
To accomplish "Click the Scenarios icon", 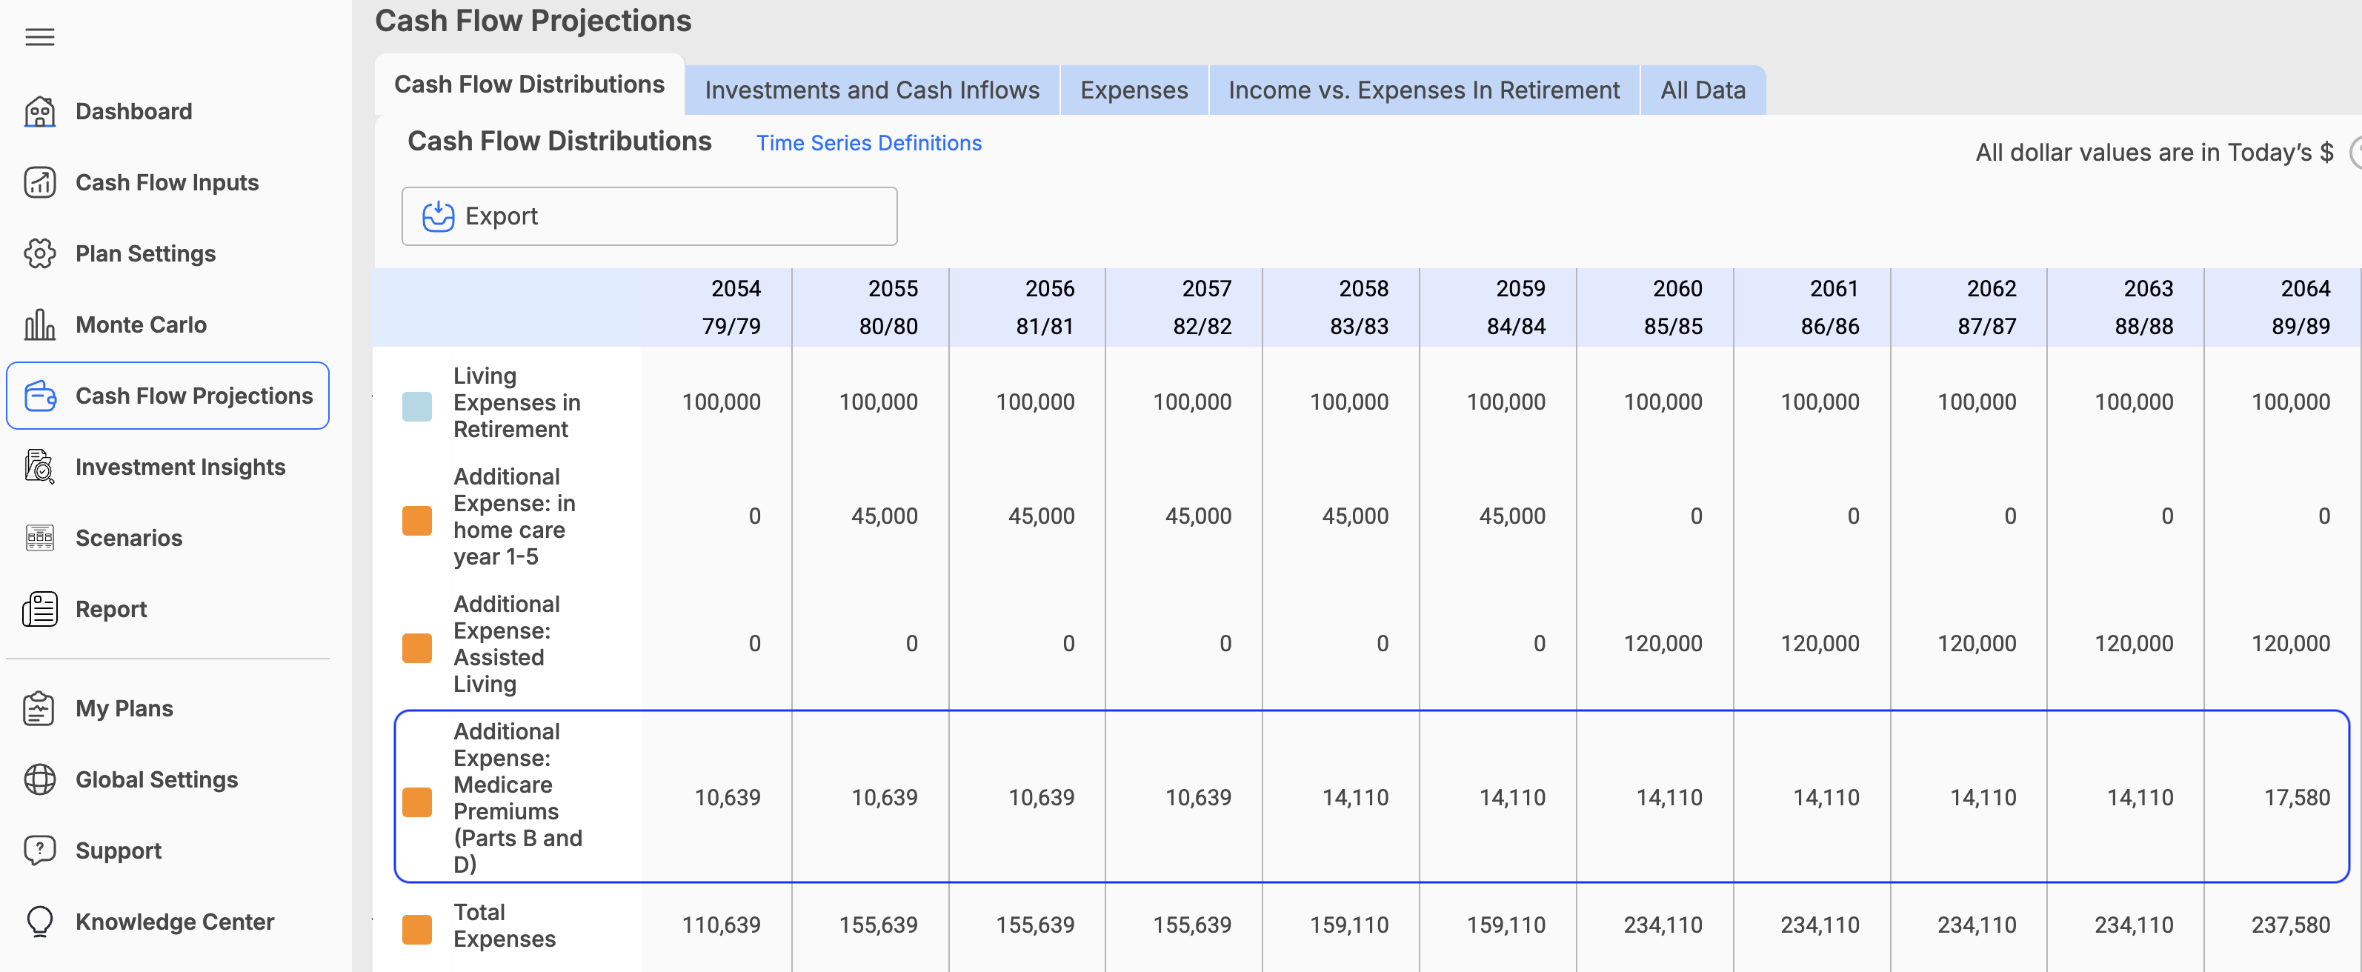I will pyautogui.click(x=39, y=539).
